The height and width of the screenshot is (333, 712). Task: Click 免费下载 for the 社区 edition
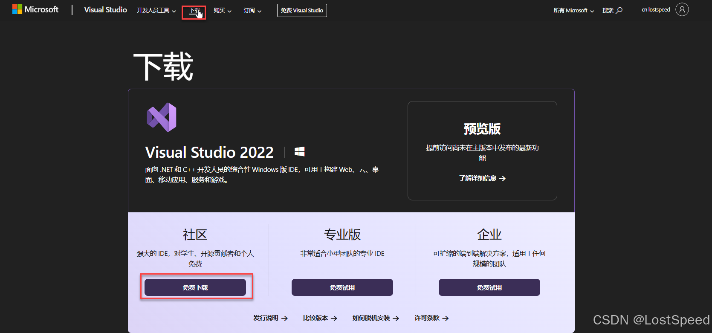[195, 287]
